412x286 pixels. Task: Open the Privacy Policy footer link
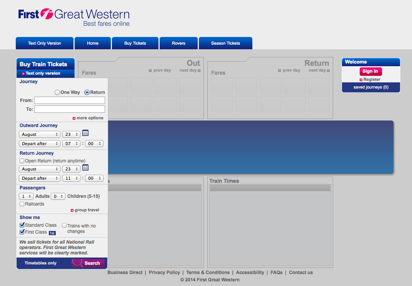tap(164, 273)
